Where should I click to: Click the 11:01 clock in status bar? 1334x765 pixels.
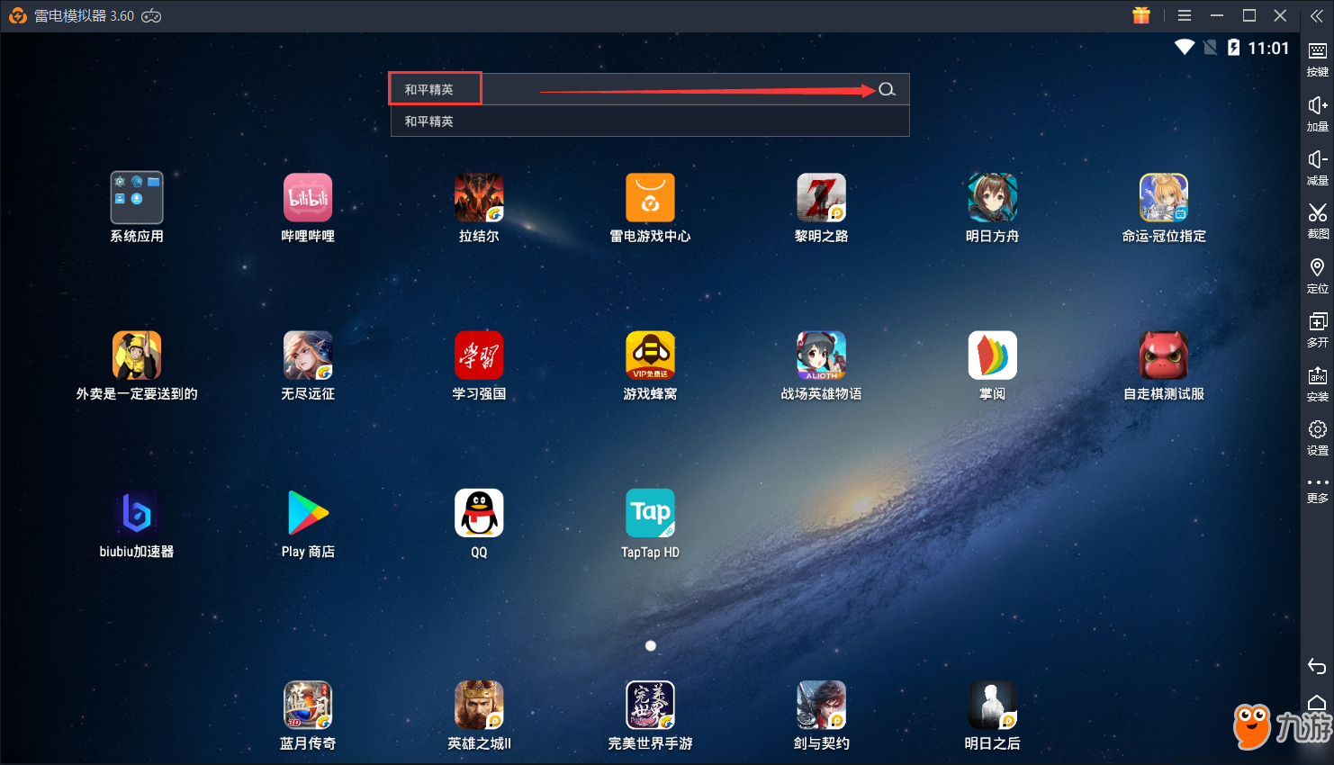point(1268,48)
